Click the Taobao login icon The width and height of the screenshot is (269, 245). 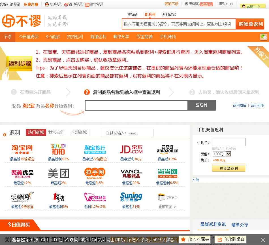pos(87,5)
